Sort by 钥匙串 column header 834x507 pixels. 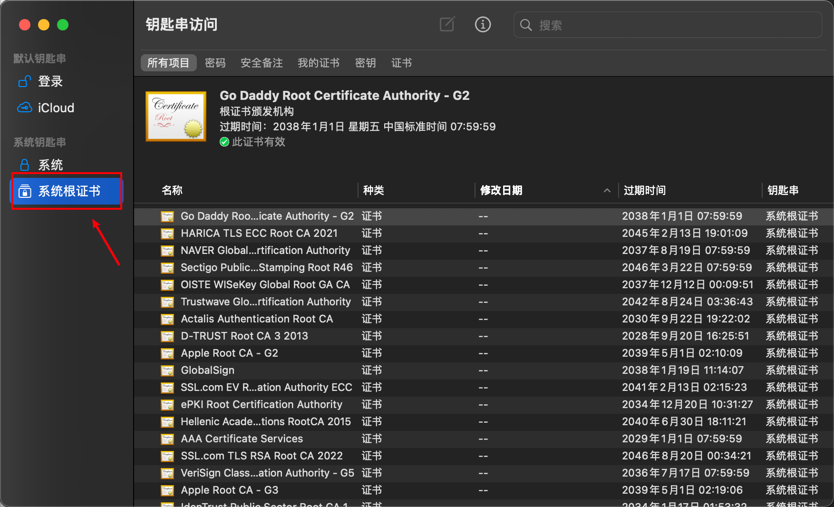(783, 190)
